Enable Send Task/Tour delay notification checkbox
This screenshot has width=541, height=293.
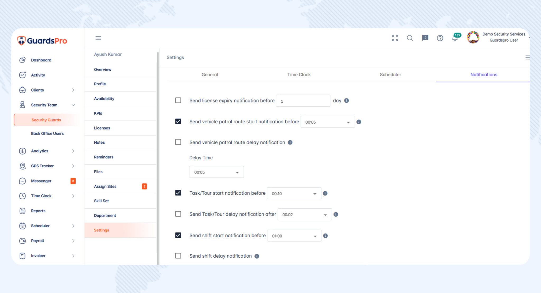click(178, 214)
